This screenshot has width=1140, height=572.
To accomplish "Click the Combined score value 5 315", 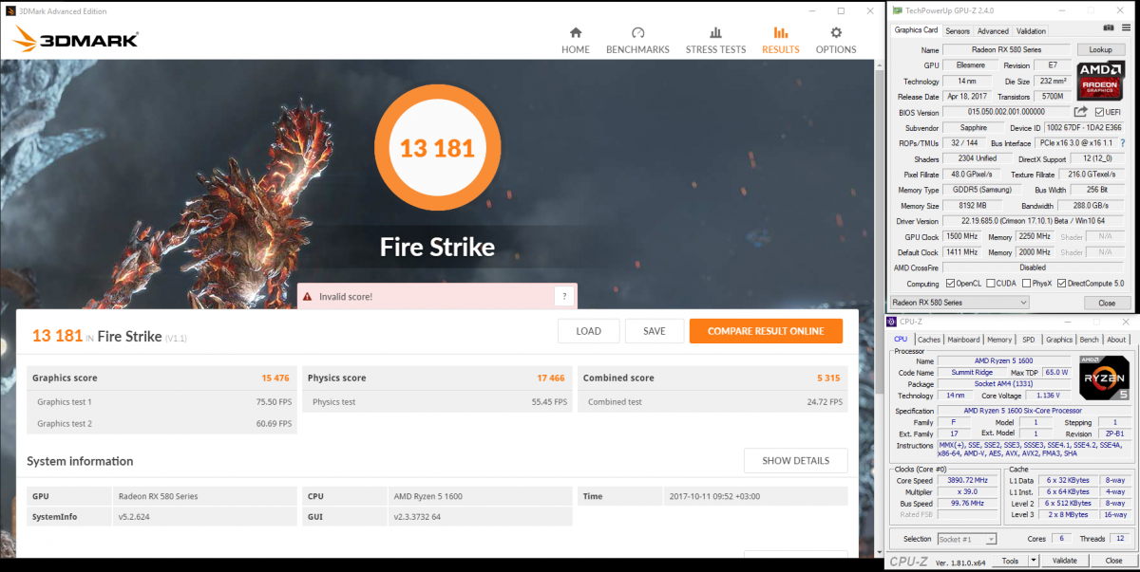I will (829, 378).
